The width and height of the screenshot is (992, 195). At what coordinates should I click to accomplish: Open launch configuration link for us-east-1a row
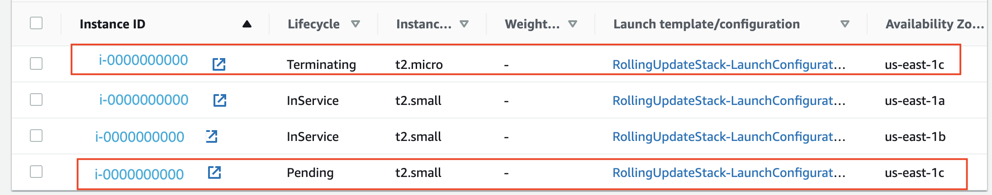(729, 100)
